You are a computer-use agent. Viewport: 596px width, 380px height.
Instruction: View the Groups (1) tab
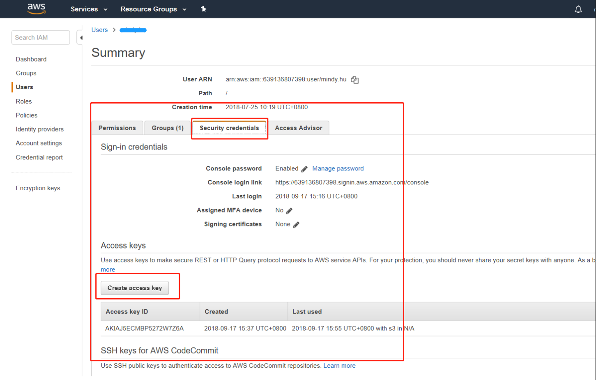tap(167, 128)
